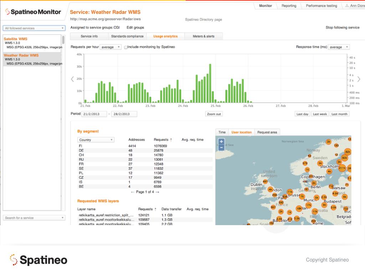The image size is (365, 274).
Task: Switch map panel to Time tab
Action: click(x=222, y=132)
